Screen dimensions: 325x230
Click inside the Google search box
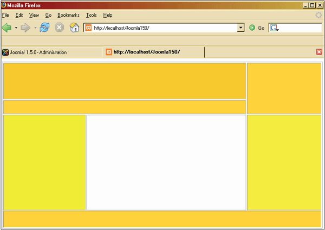click(x=300, y=28)
